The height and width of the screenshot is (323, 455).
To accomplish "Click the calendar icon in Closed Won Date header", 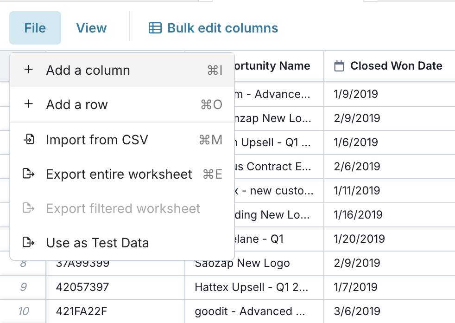I will [339, 66].
